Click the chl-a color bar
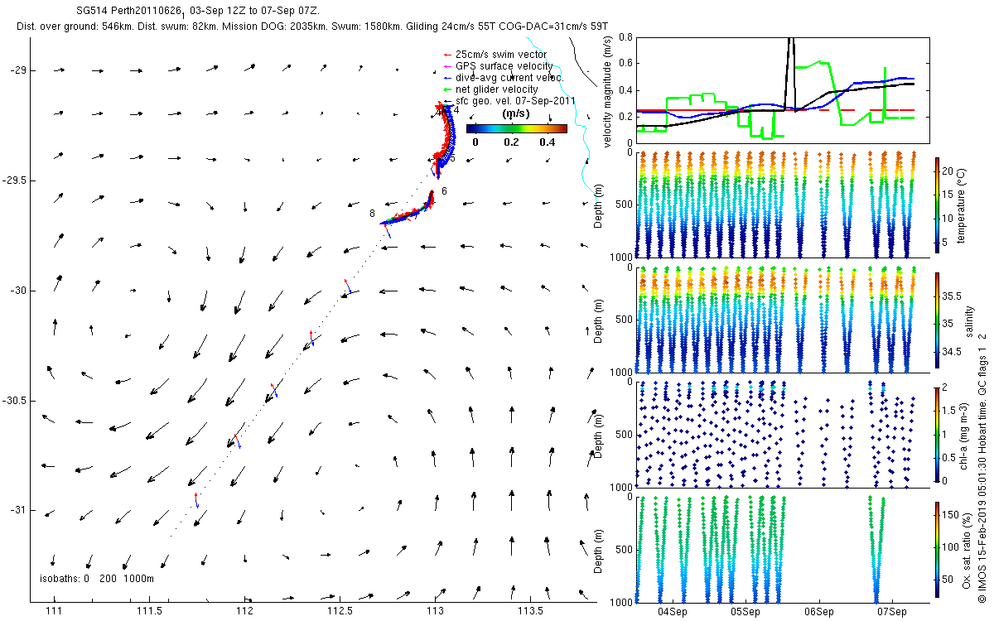This screenshot has height=621, width=994. (x=937, y=433)
